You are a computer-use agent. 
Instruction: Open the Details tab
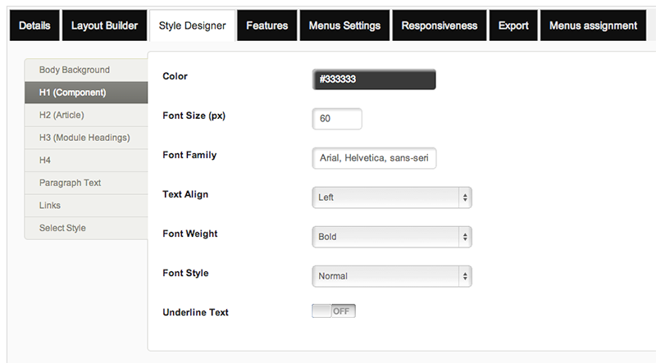click(34, 25)
